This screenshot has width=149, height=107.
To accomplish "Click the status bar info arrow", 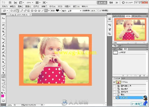I will click(x=42, y=105).
